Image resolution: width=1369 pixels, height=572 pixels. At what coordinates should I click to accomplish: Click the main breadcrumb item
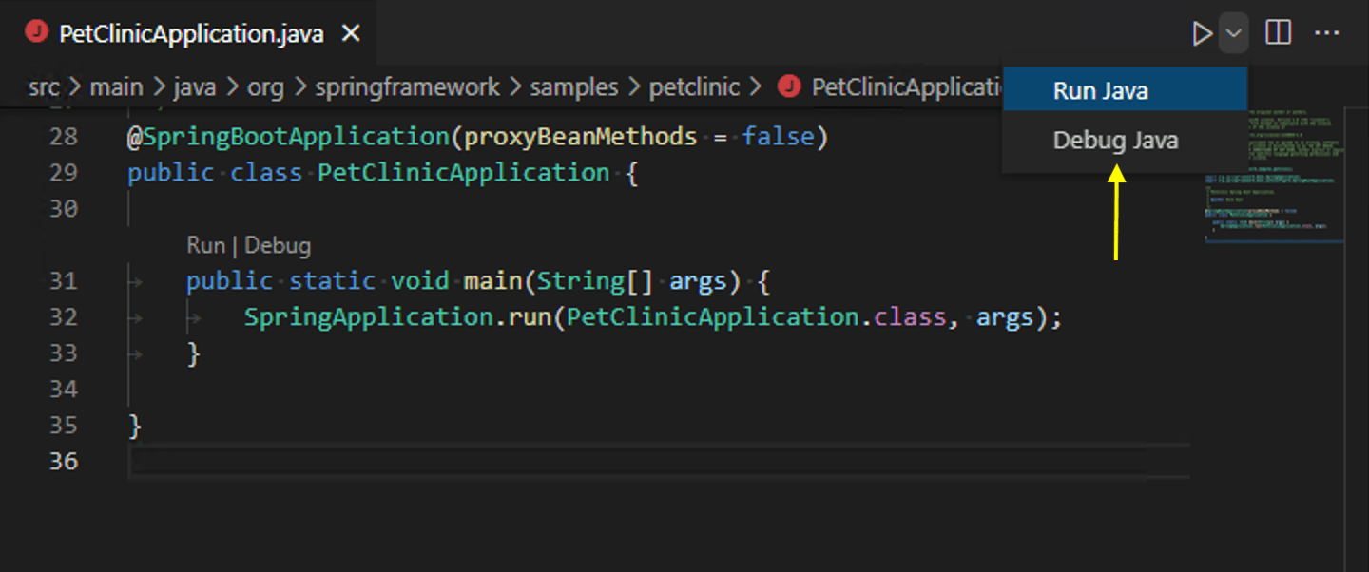117,86
